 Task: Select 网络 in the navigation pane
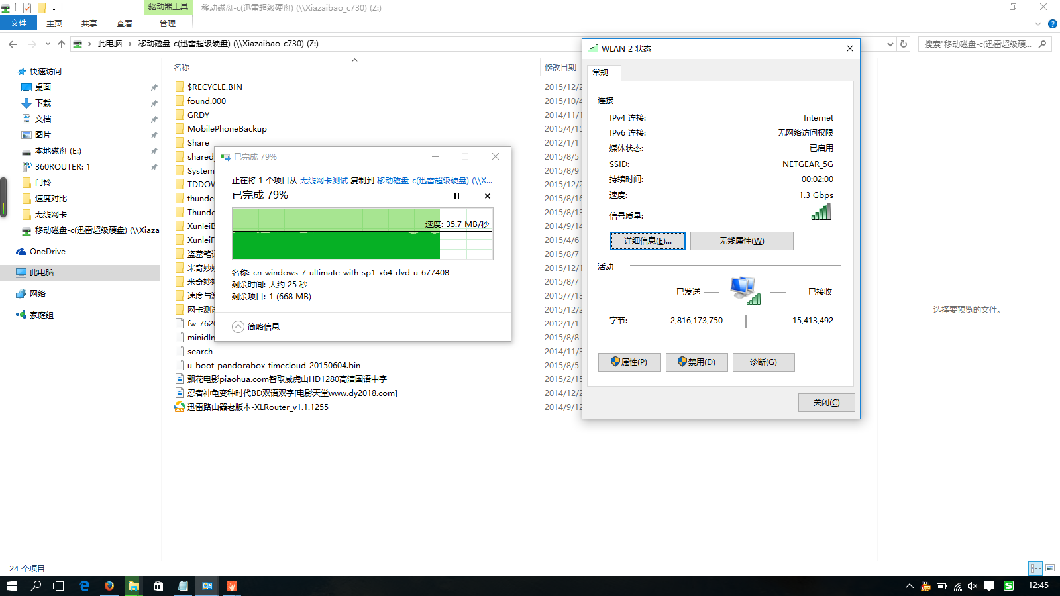(38, 294)
